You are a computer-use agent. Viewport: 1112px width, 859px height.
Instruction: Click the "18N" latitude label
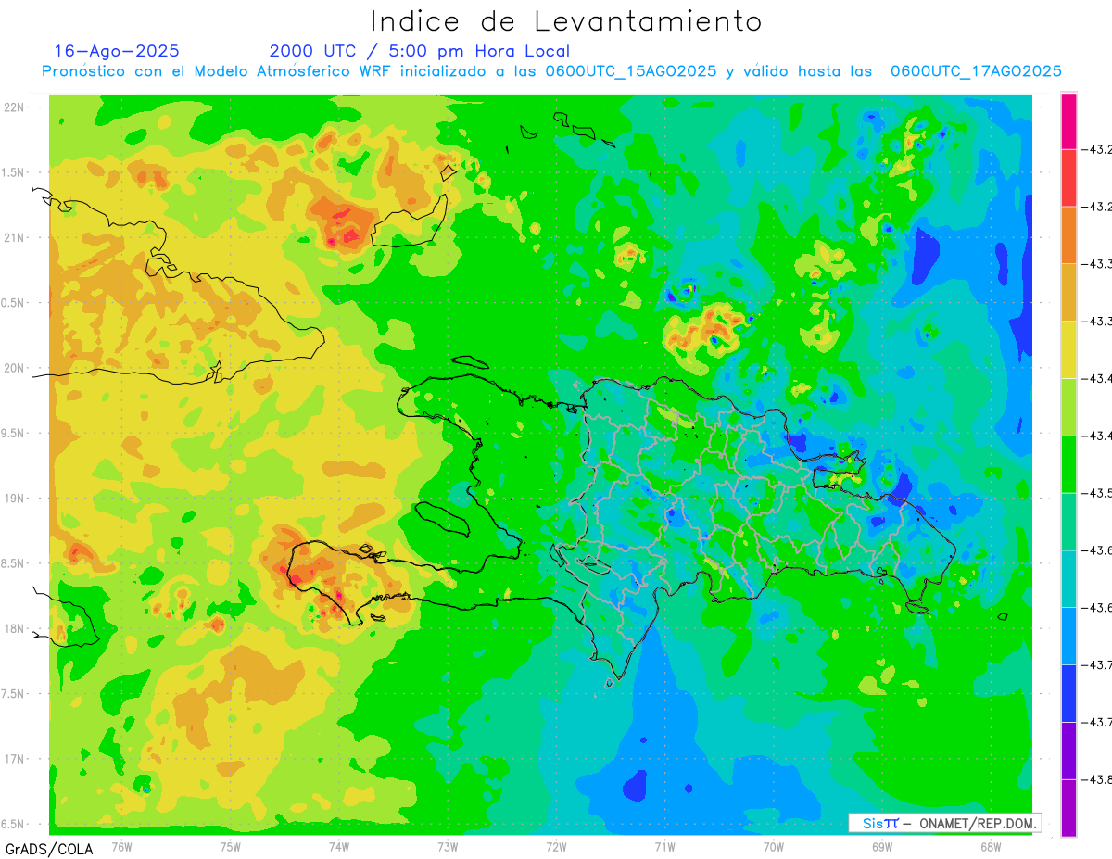tap(16, 628)
